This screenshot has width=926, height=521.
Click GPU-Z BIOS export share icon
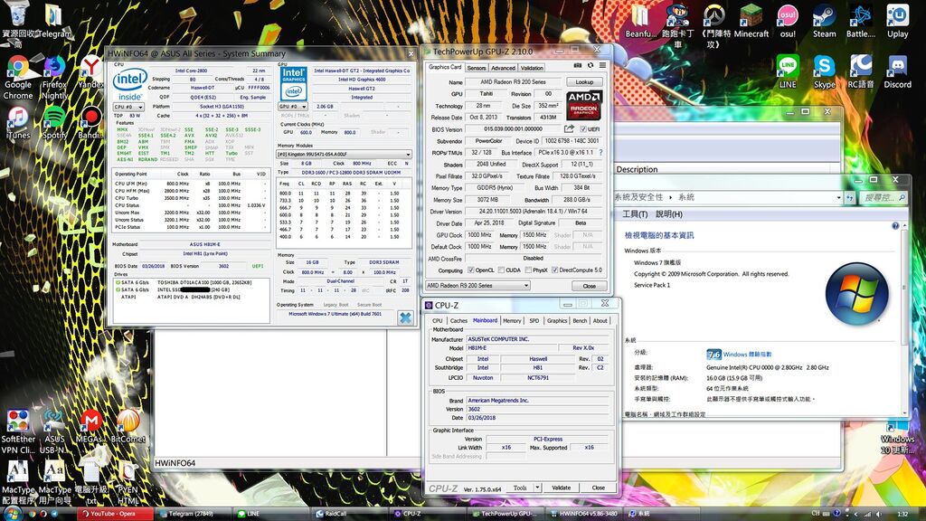(x=569, y=128)
